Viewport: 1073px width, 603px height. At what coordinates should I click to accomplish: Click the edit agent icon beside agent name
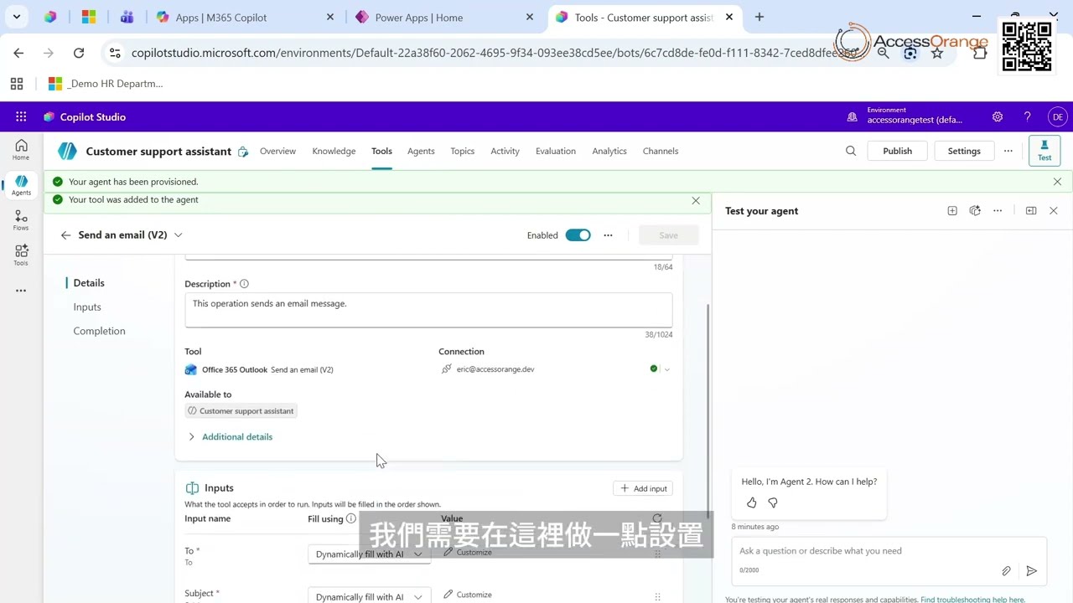pyautogui.click(x=243, y=152)
